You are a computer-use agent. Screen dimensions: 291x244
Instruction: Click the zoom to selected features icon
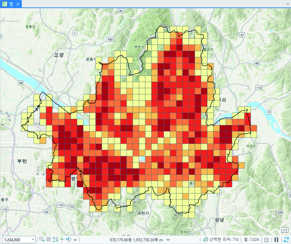pos(205,240)
